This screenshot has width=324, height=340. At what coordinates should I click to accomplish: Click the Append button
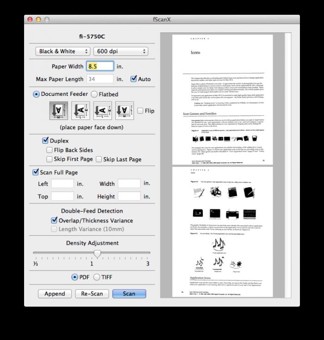(x=55, y=294)
